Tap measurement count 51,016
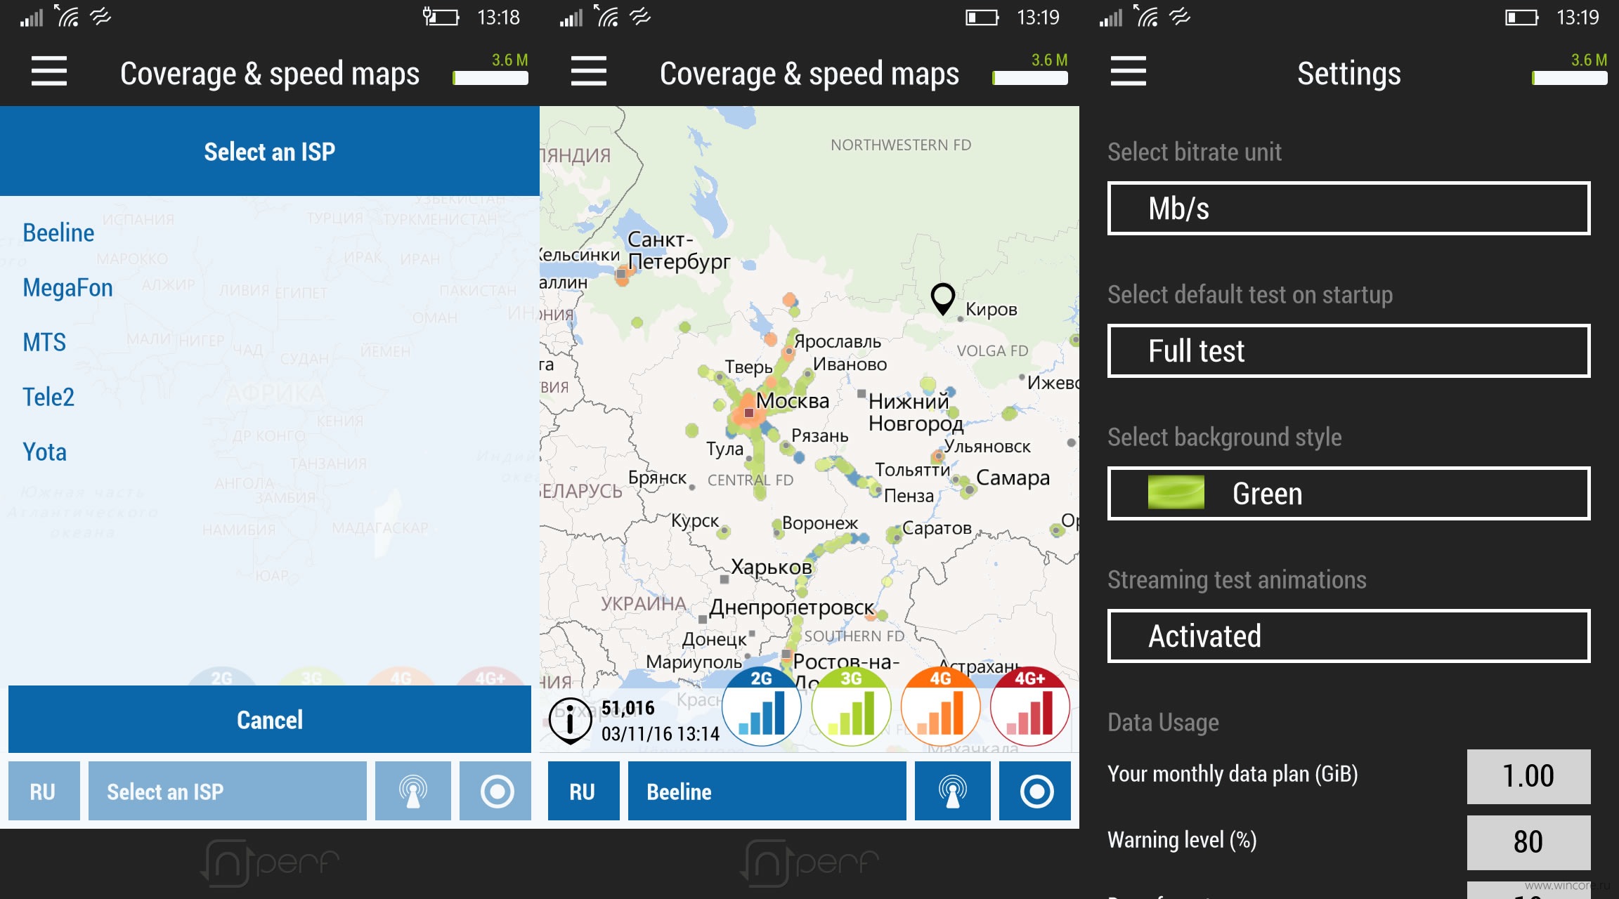Image resolution: width=1619 pixels, height=899 pixels. point(628,708)
